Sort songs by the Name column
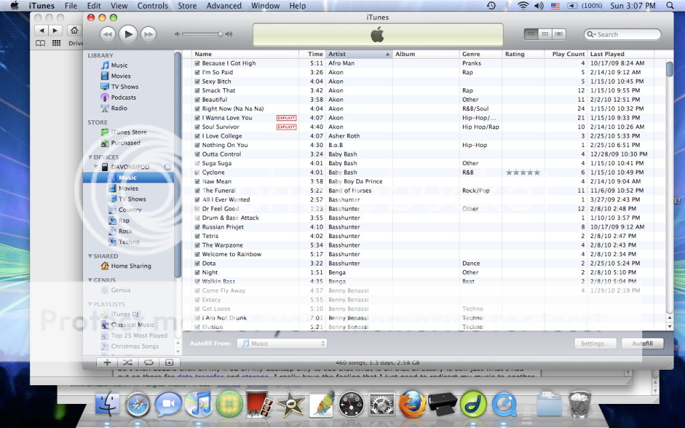 click(245, 54)
